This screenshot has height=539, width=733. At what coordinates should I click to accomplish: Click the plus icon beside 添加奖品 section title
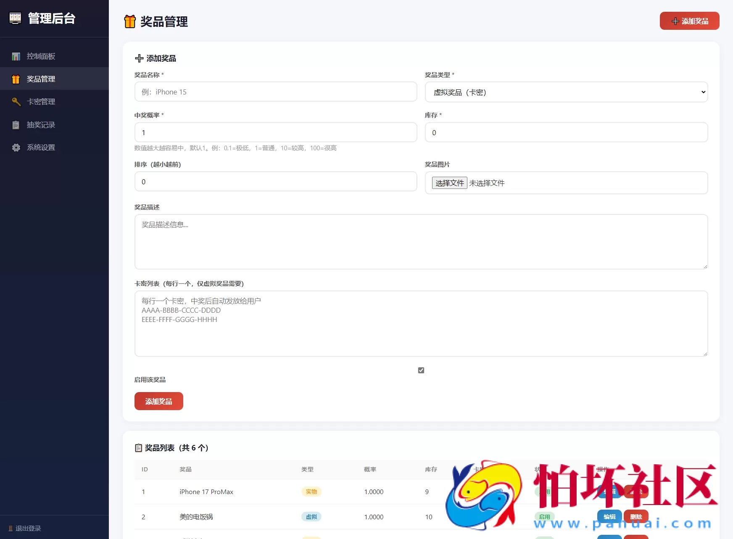140,58
